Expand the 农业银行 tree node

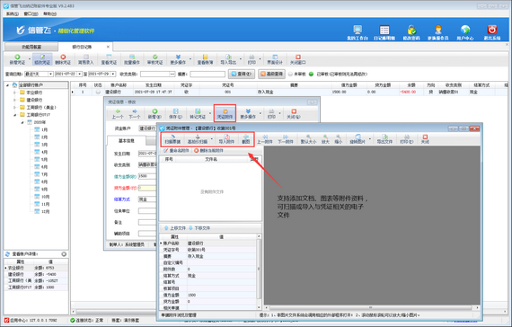[14, 93]
